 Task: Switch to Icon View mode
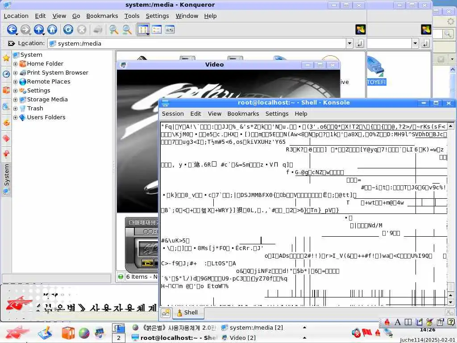click(x=143, y=29)
